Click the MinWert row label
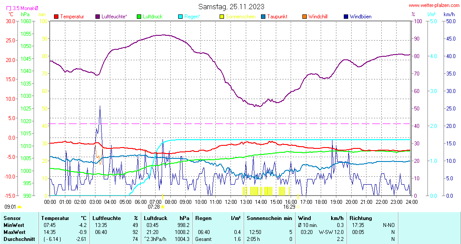The width and height of the screenshot is (461, 244). click(x=14, y=225)
